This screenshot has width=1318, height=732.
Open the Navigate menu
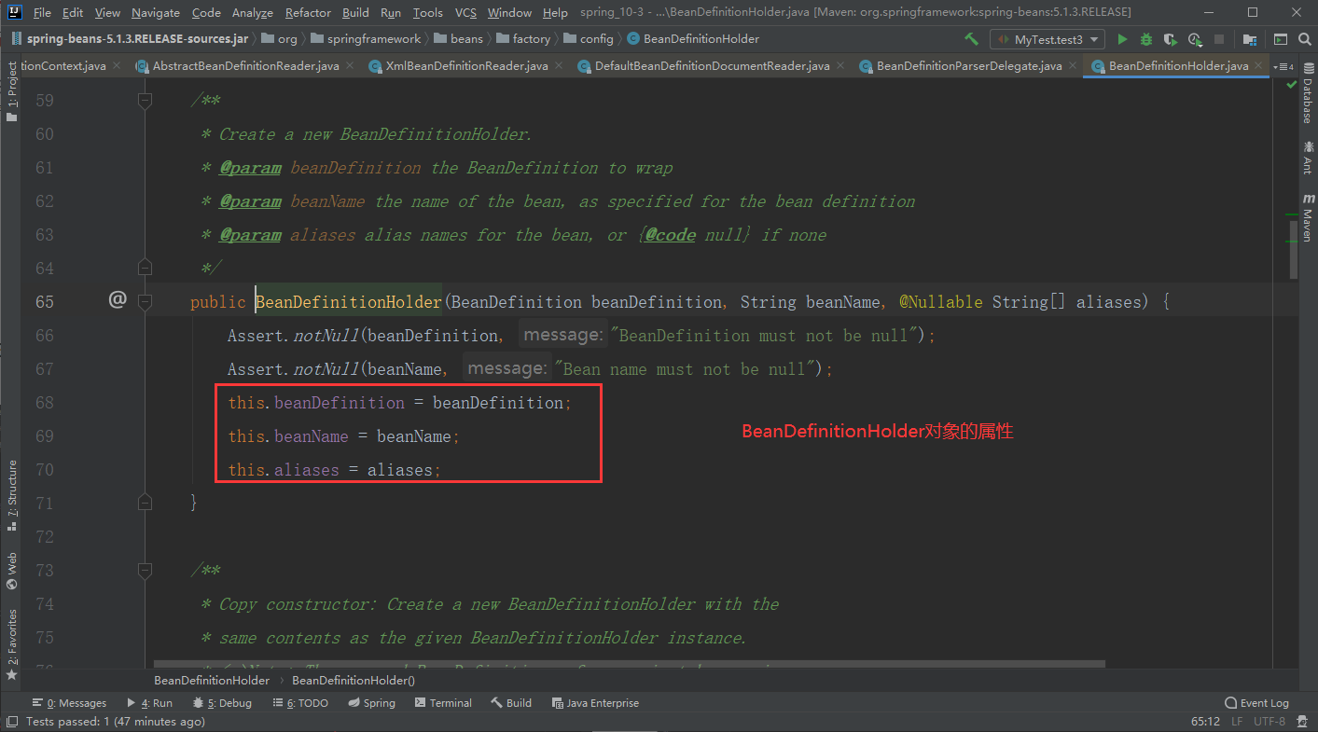[156, 12]
